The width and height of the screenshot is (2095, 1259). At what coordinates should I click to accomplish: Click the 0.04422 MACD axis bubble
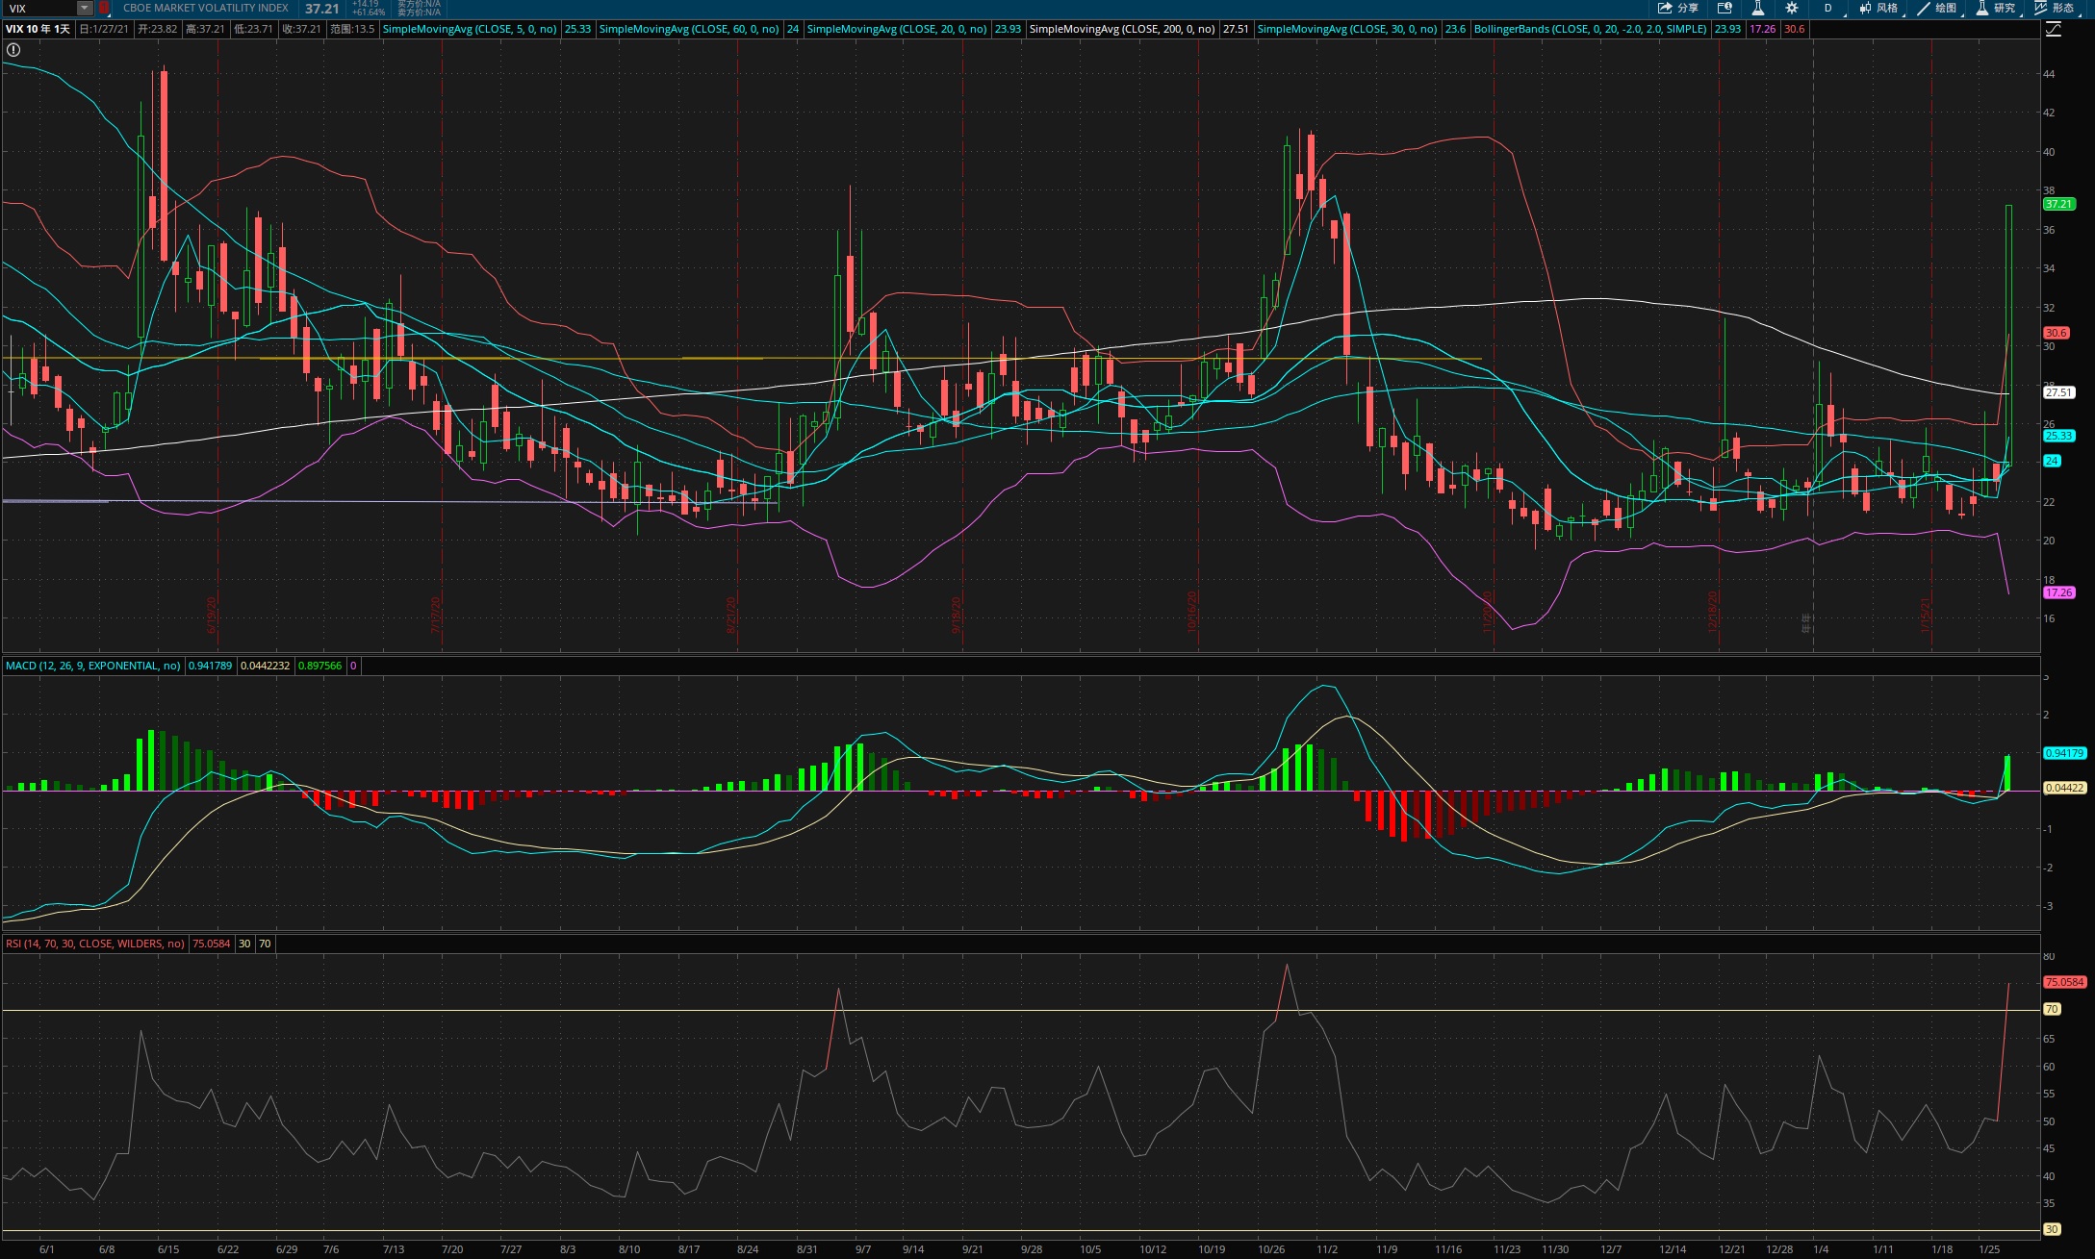click(x=2065, y=788)
